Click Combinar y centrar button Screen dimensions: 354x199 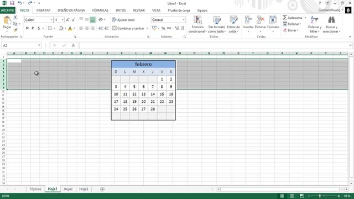[128, 28]
